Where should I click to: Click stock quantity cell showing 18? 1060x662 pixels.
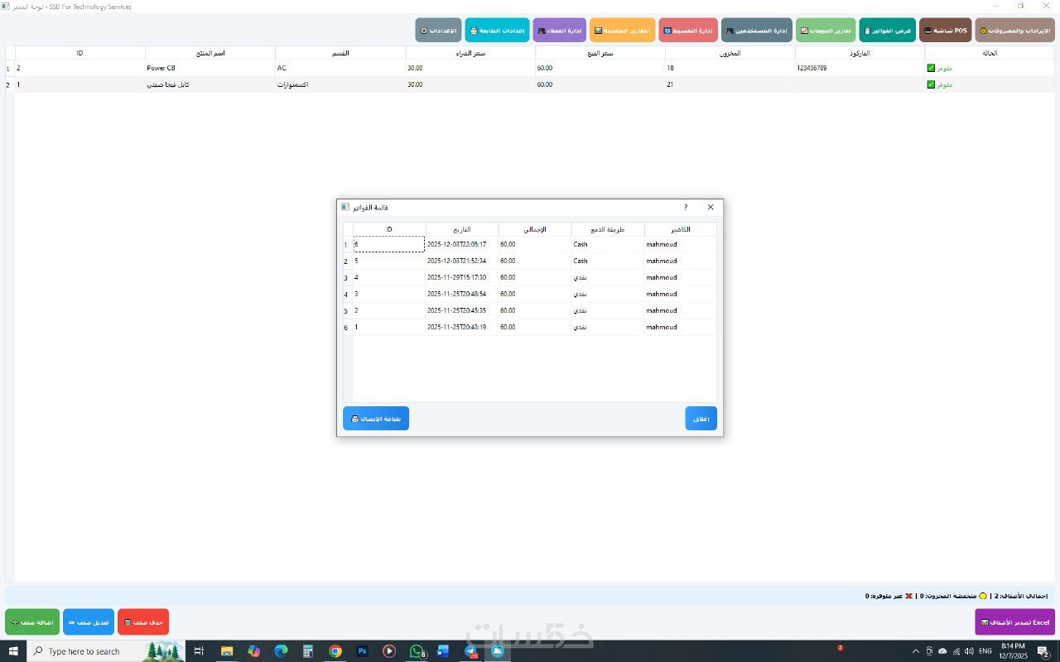pyautogui.click(x=730, y=68)
